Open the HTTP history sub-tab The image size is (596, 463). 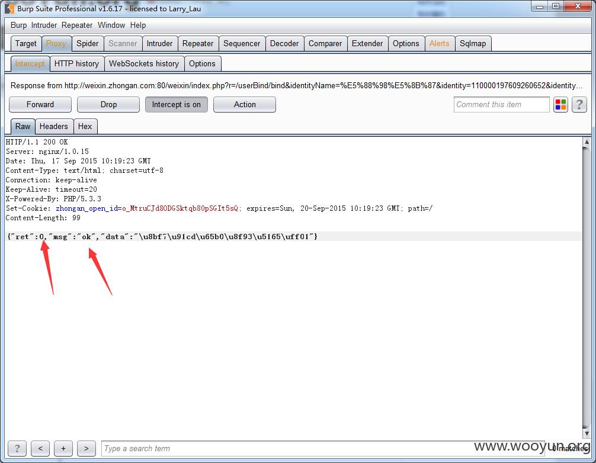coord(77,64)
